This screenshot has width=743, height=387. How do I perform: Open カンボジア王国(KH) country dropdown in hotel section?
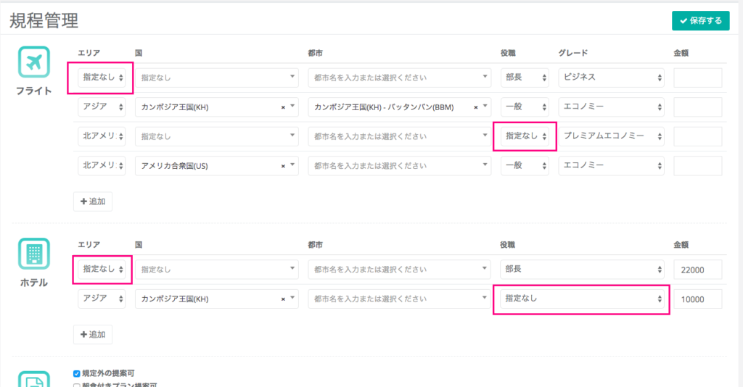click(x=216, y=299)
